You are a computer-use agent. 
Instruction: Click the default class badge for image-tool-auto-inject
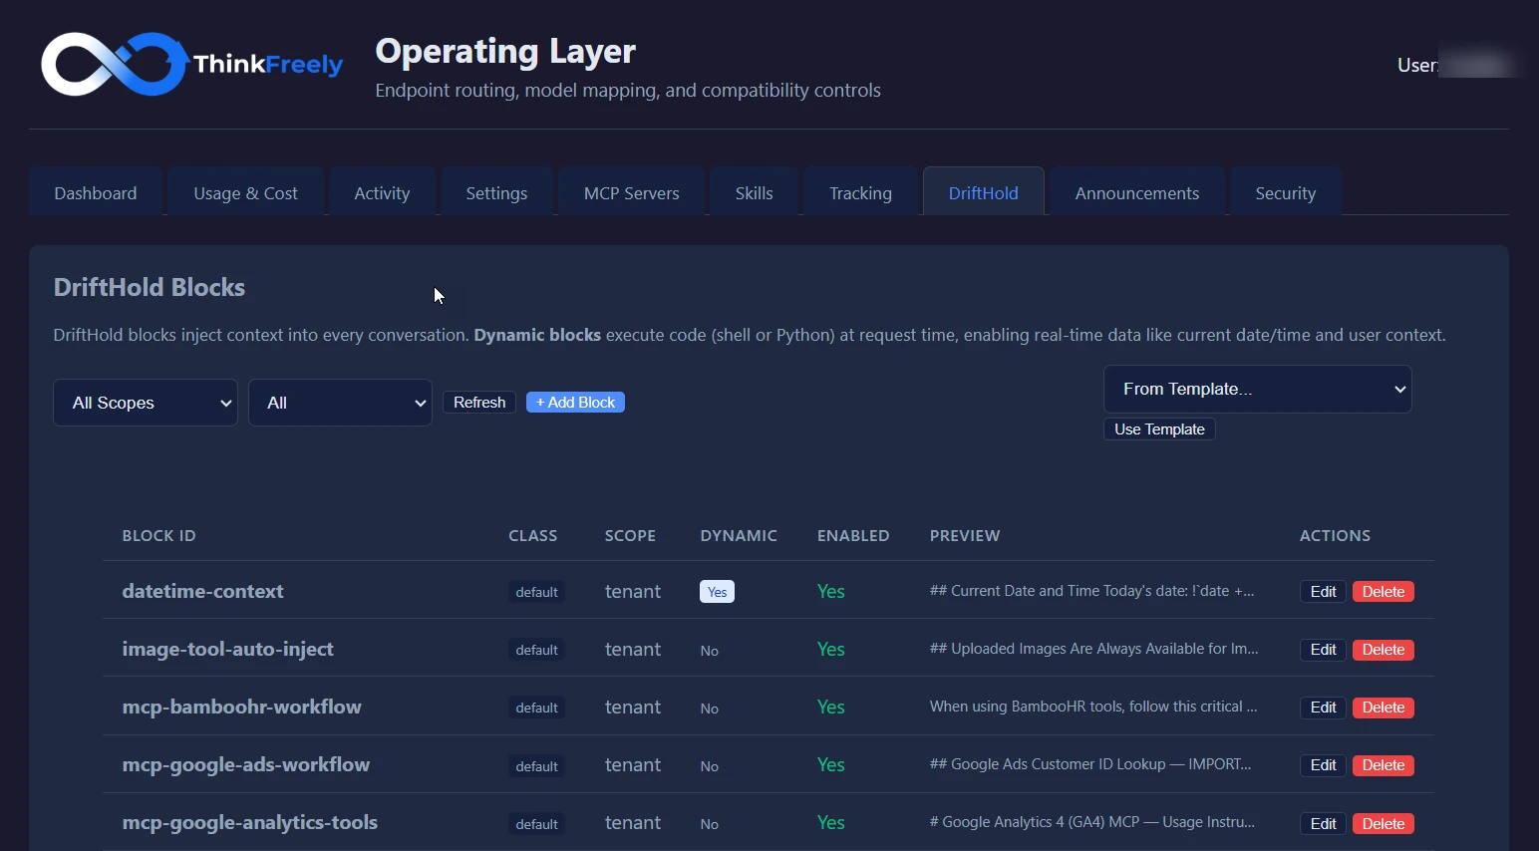point(536,650)
